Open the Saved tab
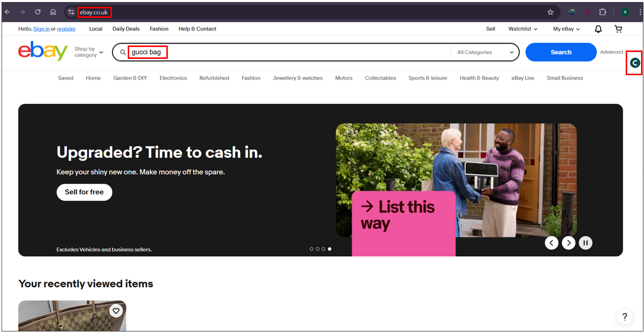Screen dimensions: 644x332 point(65,78)
